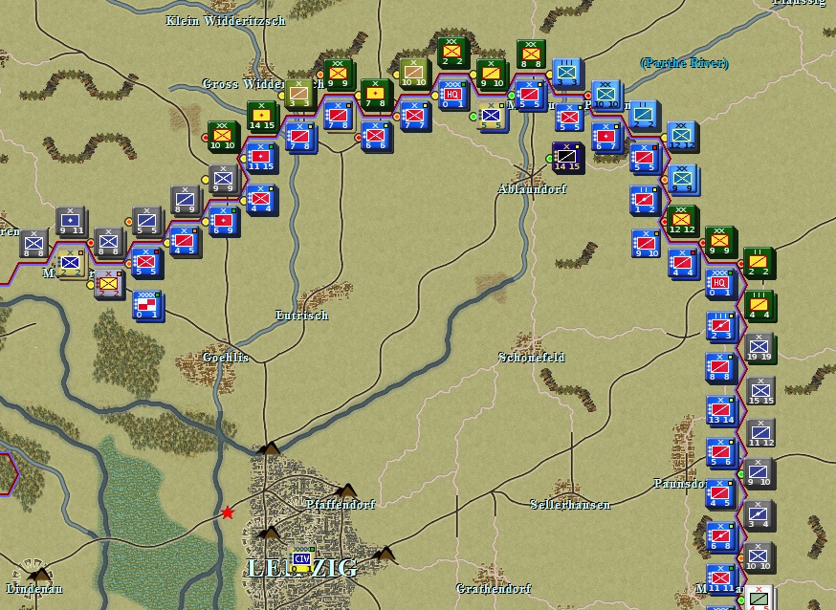Click the CIV counter in Leipzig
This screenshot has height=610, width=836.
(301, 559)
